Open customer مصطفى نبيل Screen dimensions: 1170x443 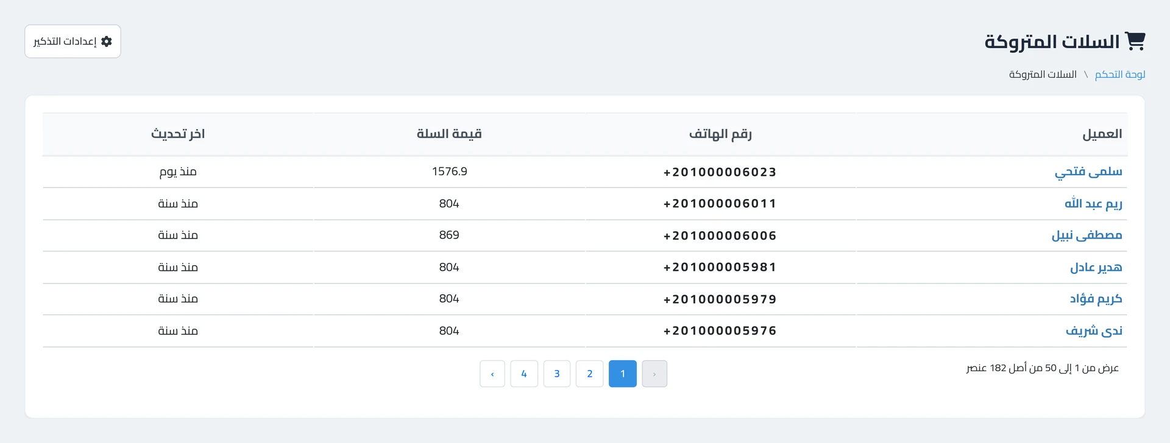coord(1087,235)
